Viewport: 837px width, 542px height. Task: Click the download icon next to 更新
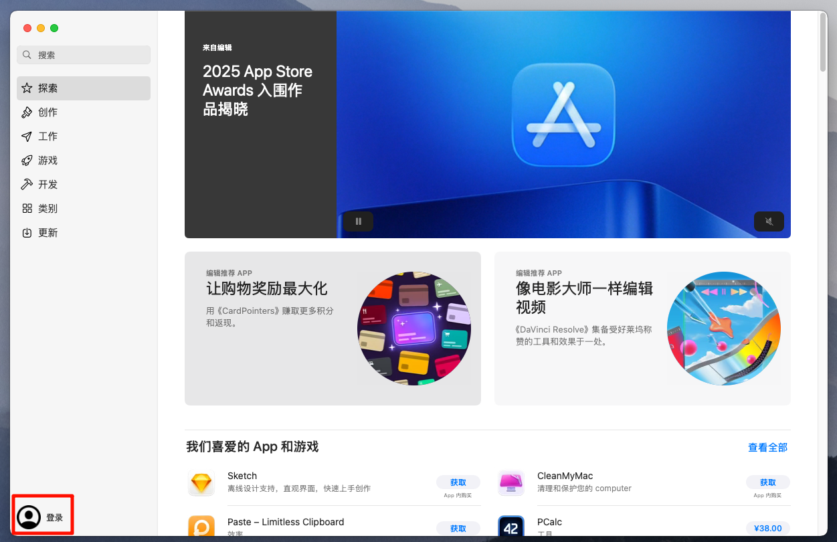tap(27, 233)
